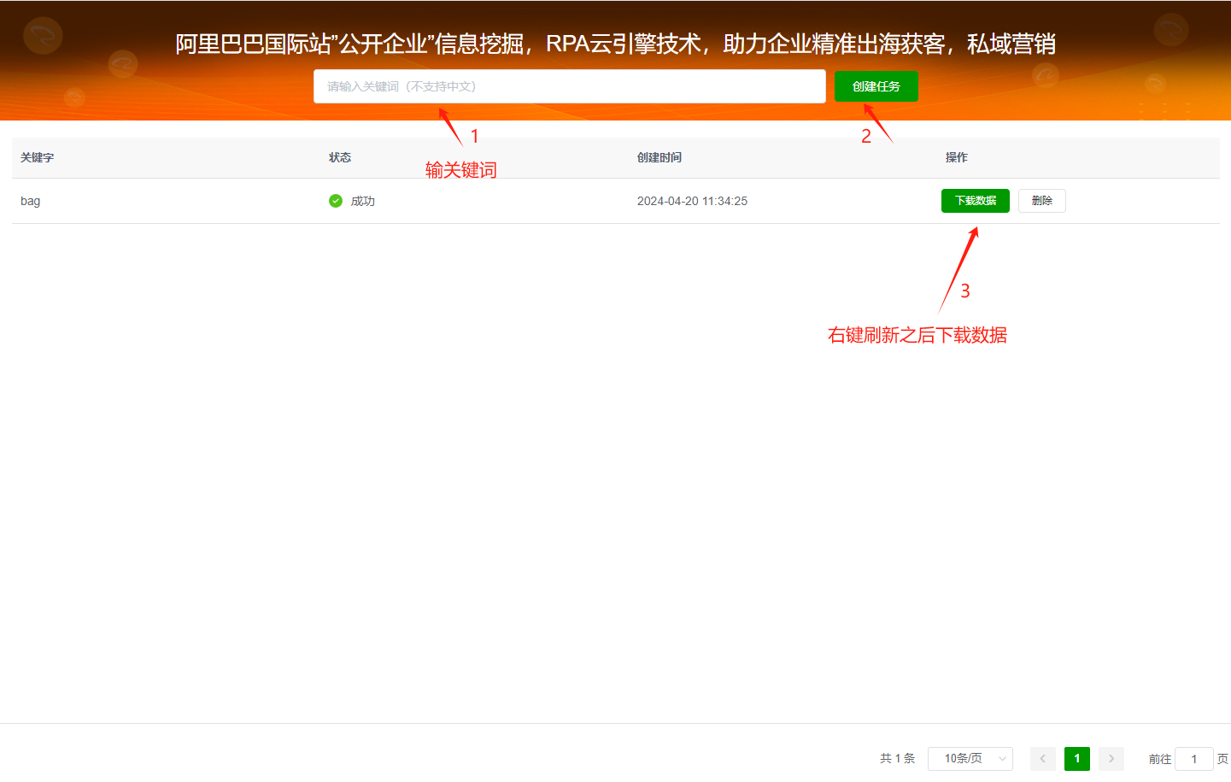
Task: Select page 1 in pagination
Action: 1076,758
